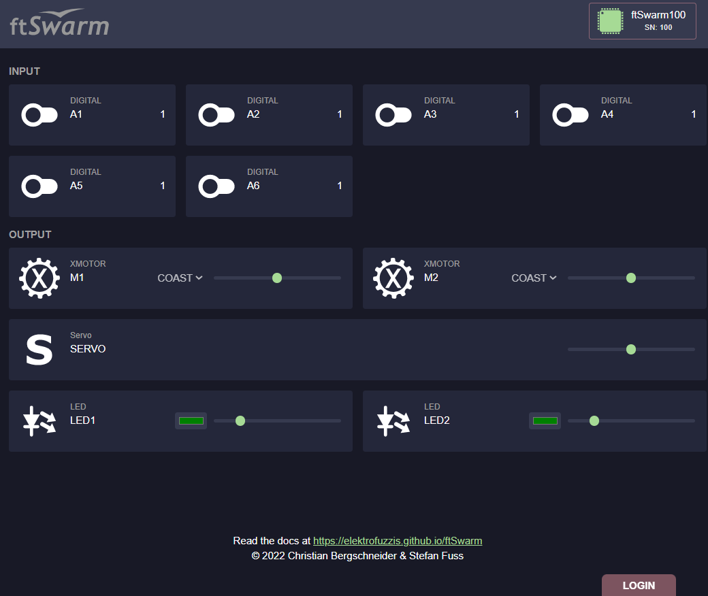Image resolution: width=708 pixels, height=596 pixels.
Task: Open the M1 COAST dropdown
Action: [179, 278]
